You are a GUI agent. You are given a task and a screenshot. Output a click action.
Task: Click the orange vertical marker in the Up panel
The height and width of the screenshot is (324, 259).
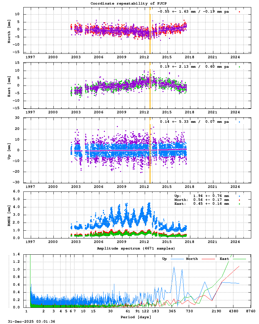click(x=150, y=149)
